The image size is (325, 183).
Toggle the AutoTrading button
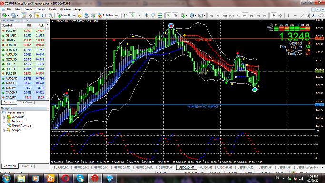(108, 15)
